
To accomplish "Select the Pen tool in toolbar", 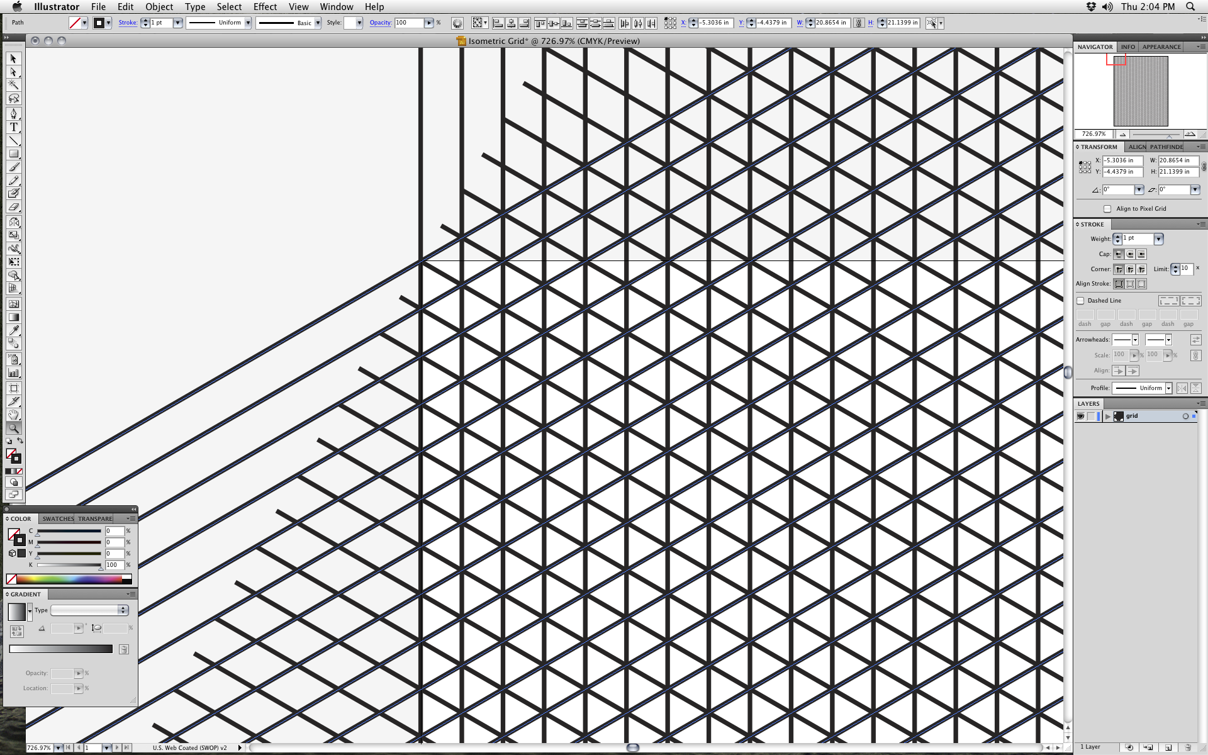I will 13,113.
